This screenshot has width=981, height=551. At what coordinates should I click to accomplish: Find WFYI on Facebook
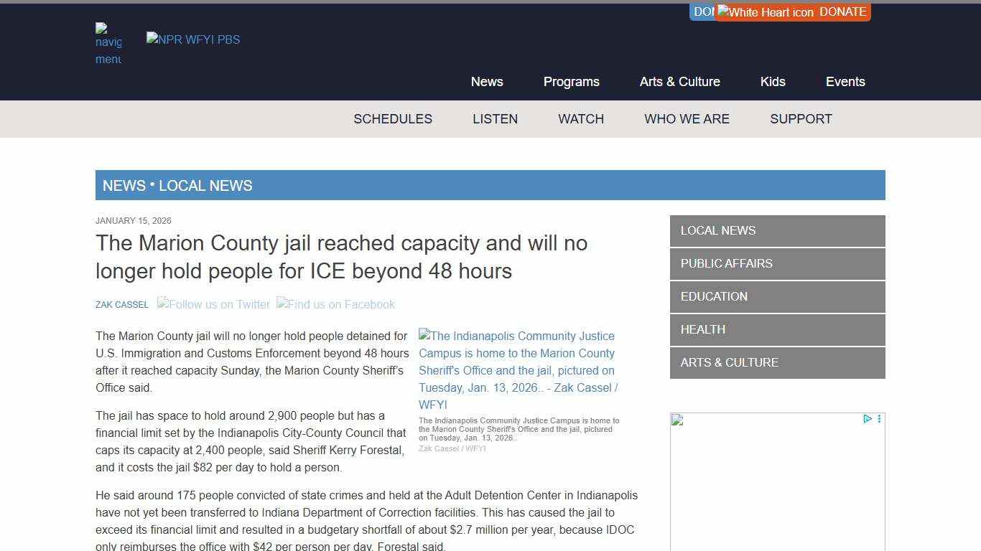[x=335, y=304]
